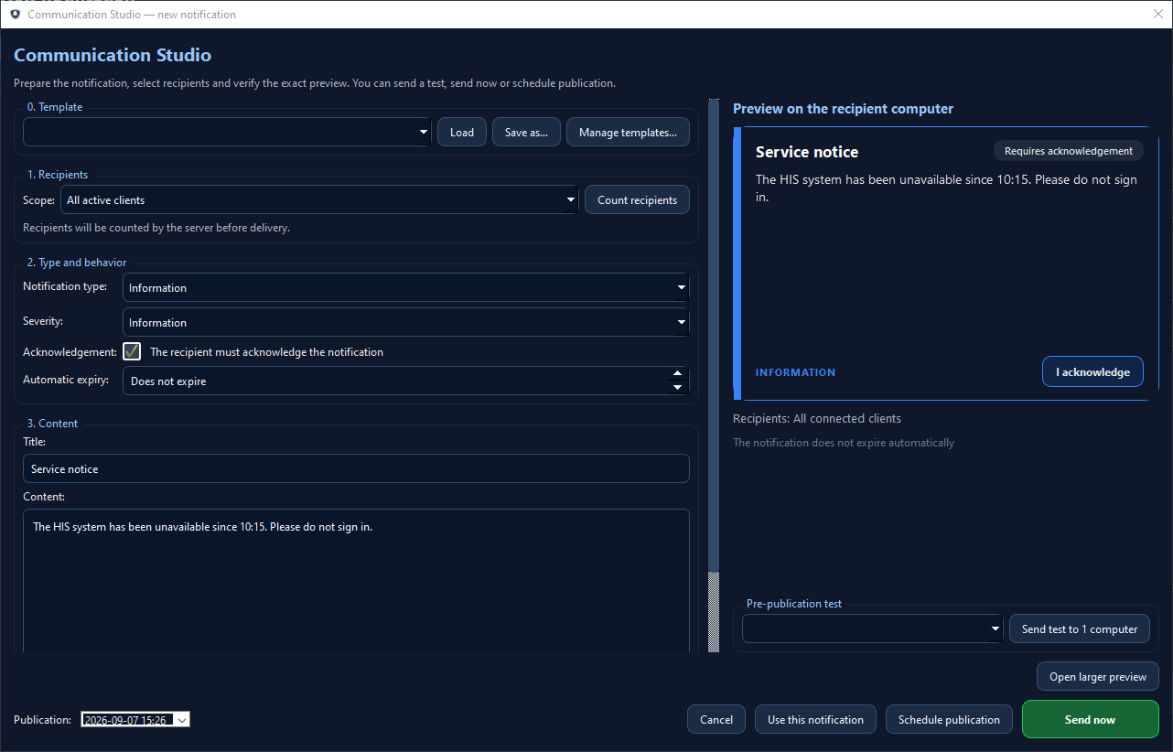Click the left panel vertical scrollbar

[714, 375]
